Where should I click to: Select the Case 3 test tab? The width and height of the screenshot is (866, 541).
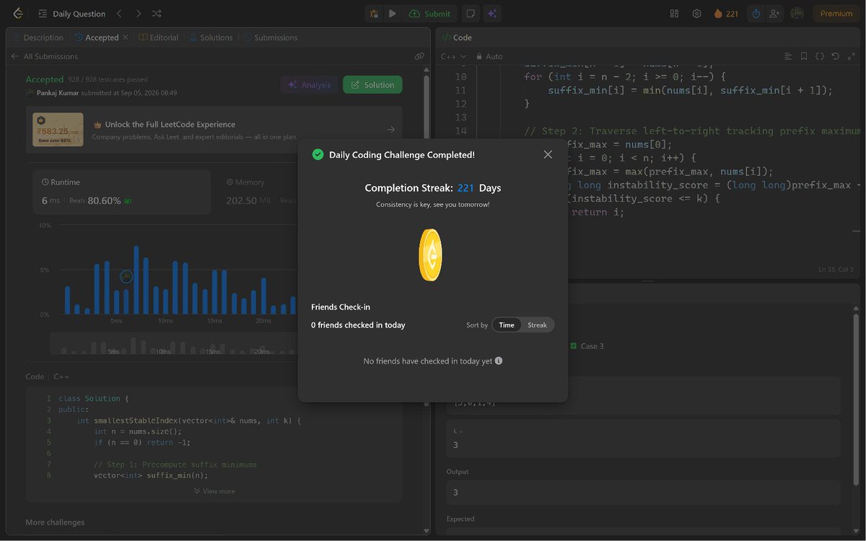tap(587, 346)
